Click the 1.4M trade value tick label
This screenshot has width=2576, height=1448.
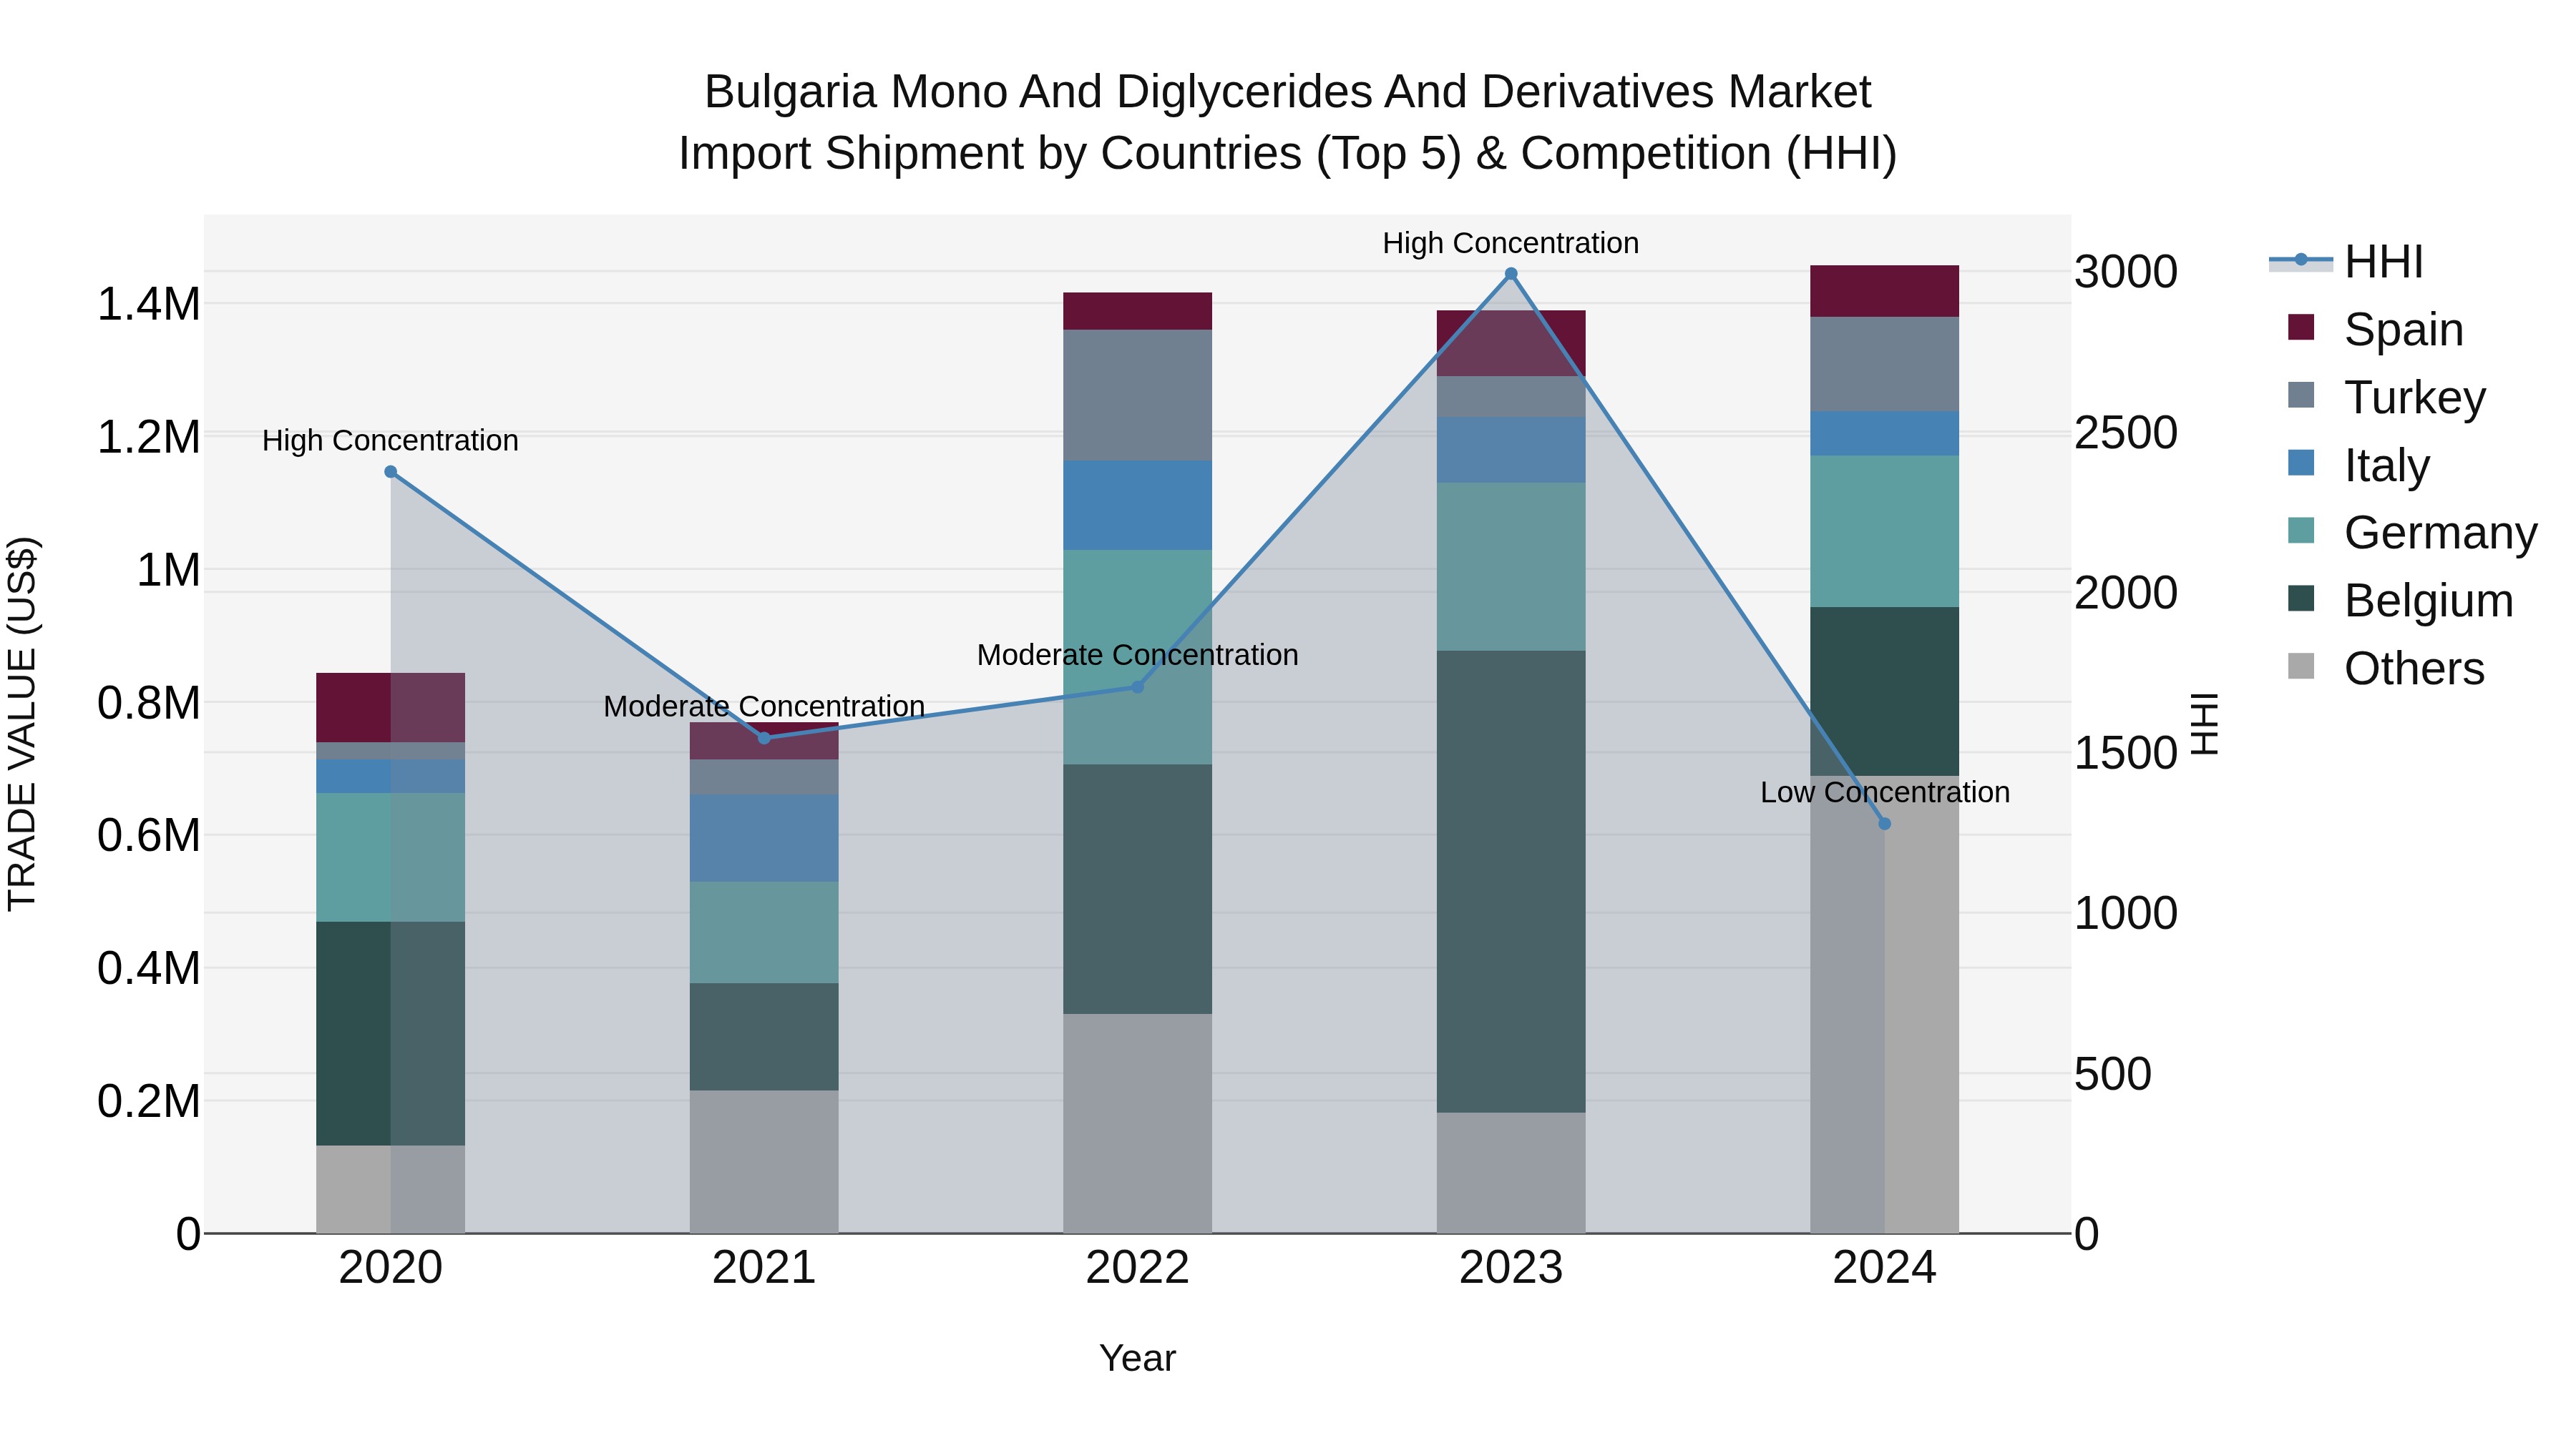(149, 304)
